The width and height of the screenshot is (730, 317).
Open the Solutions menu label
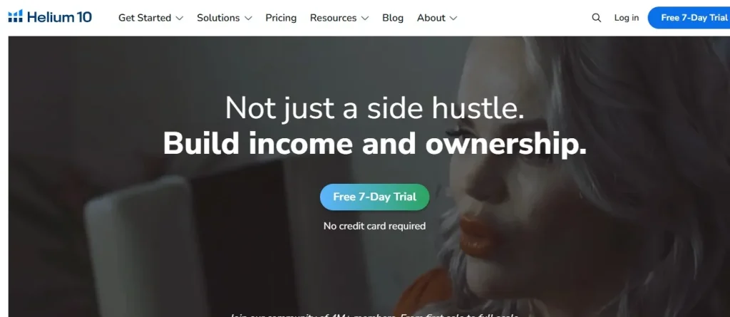tap(218, 18)
